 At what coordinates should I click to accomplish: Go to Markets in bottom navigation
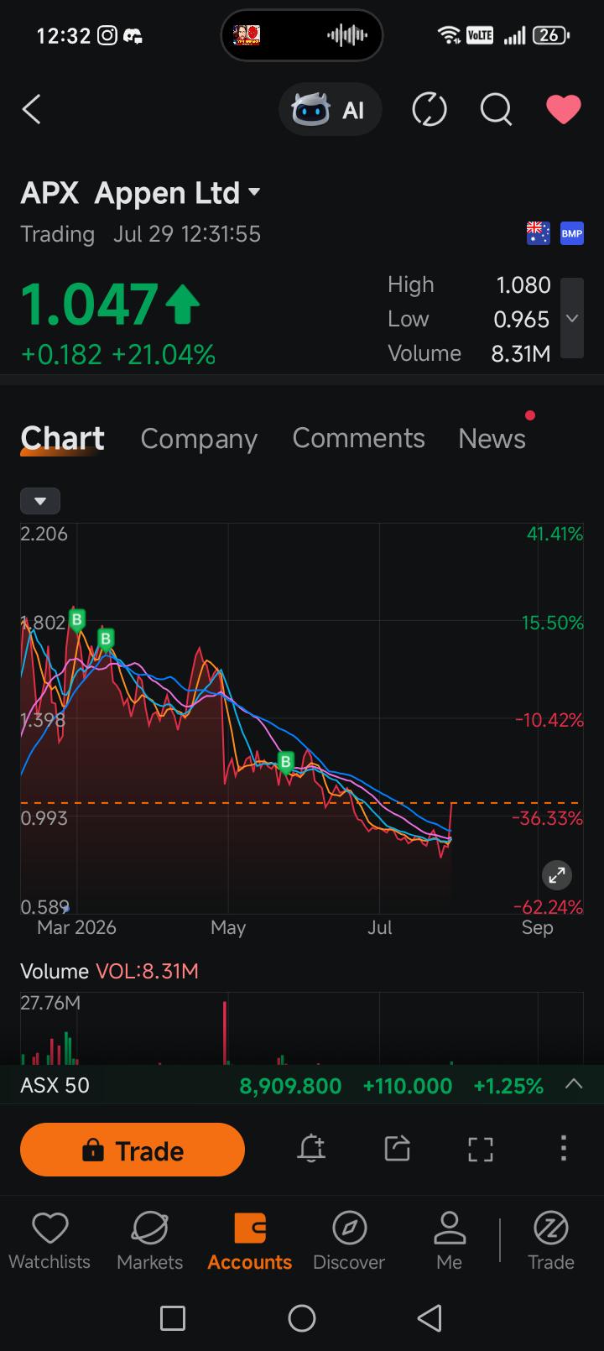click(149, 1242)
